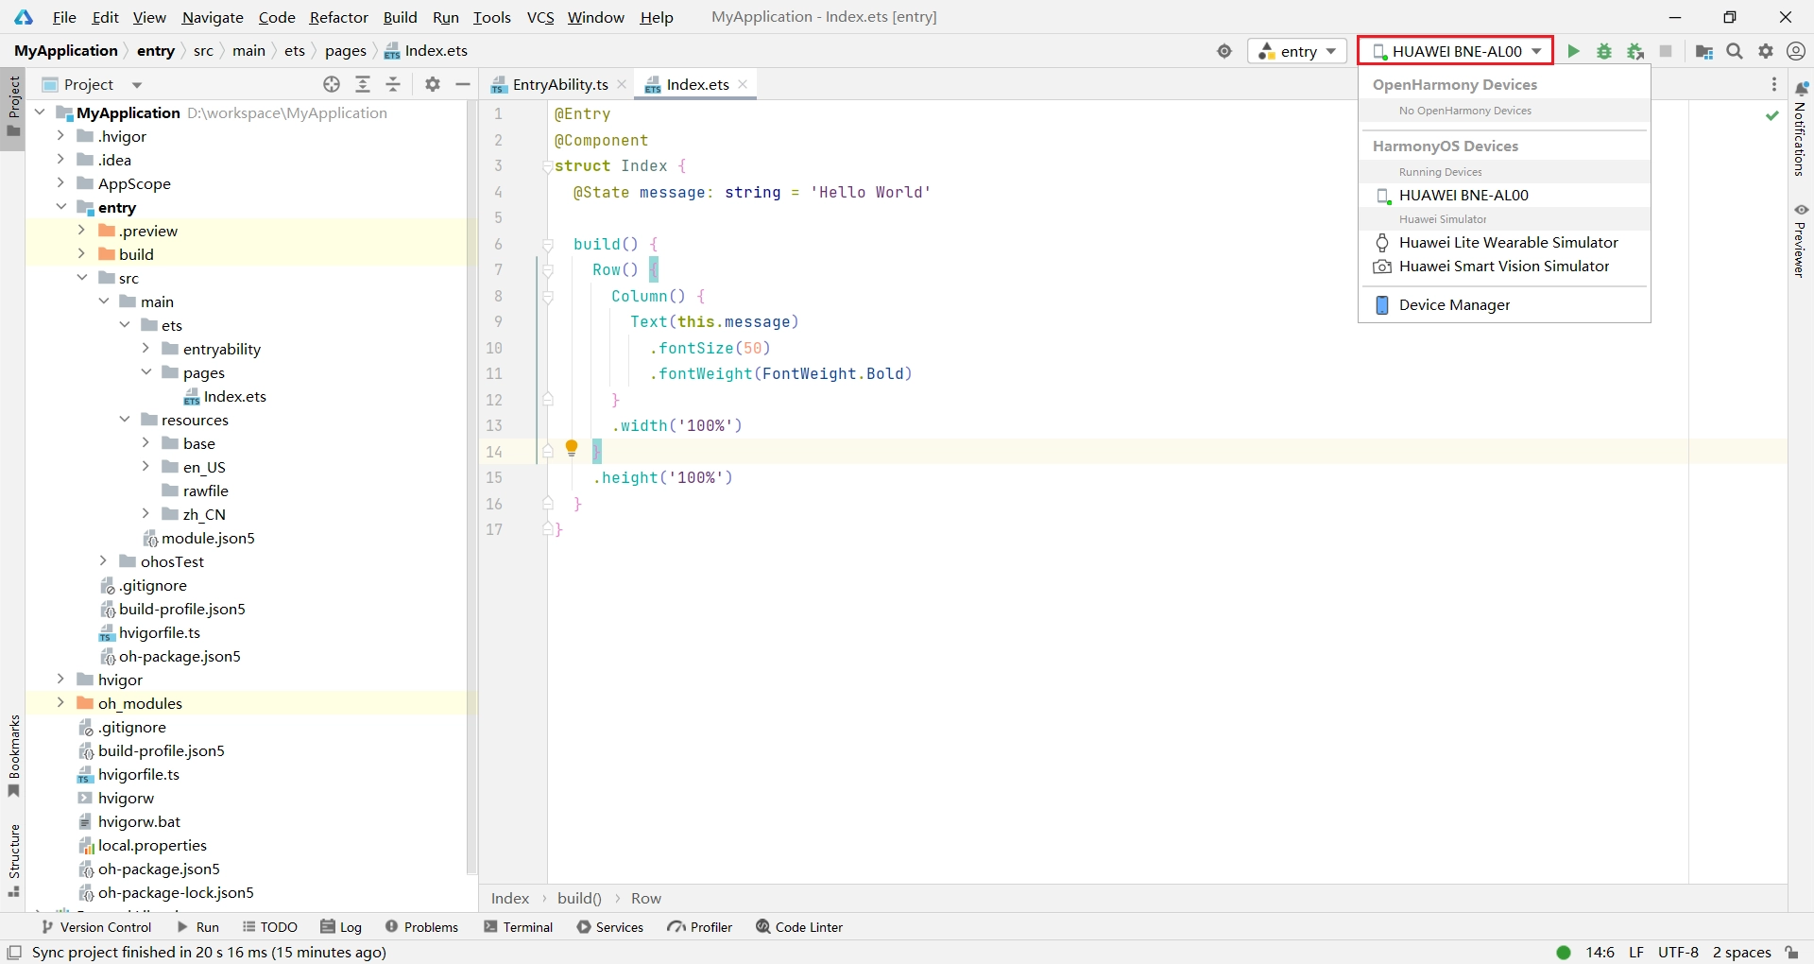The width and height of the screenshot is (1814, 964).
Task: Expand the AppScope folder
Action: [x=60, y=183]
